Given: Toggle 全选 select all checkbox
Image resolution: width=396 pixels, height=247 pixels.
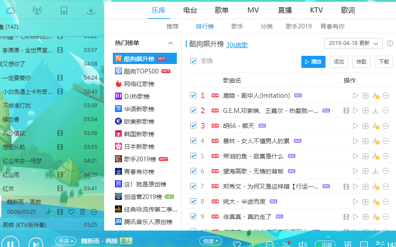Looking at the screenshot, I should (193, 61).
